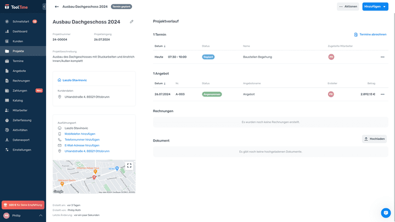Click the creator avatar in offer row
Screen dimensions: 395x222
331,94
